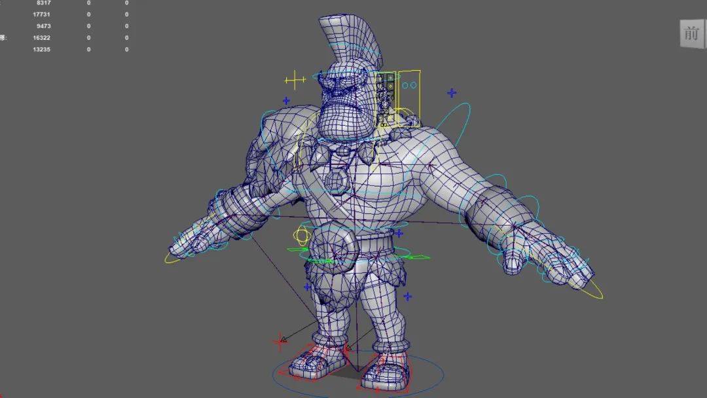The image size is (707, 398).
Task: Select the yellow cross control beside the head
Action: pos(295,81)
